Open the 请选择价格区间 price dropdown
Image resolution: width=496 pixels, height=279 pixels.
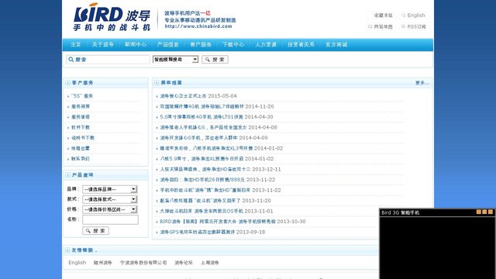[x=110, y=209]
